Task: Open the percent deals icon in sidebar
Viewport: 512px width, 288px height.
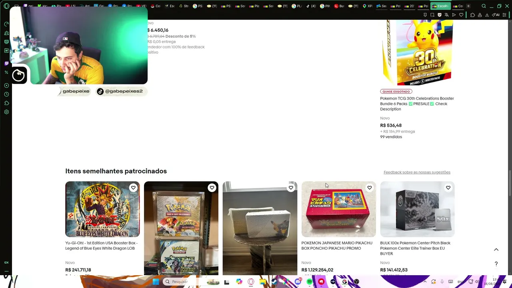Action: coord(6,72)
